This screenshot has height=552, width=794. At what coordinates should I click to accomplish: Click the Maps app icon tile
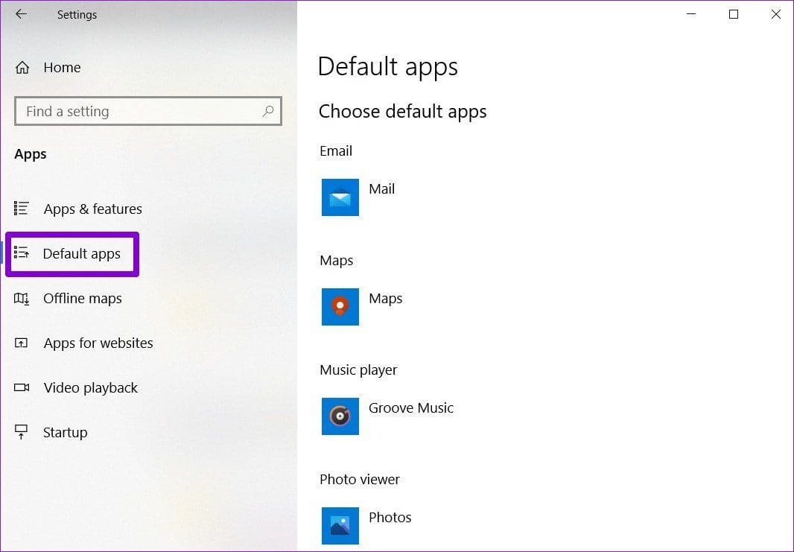340,306
